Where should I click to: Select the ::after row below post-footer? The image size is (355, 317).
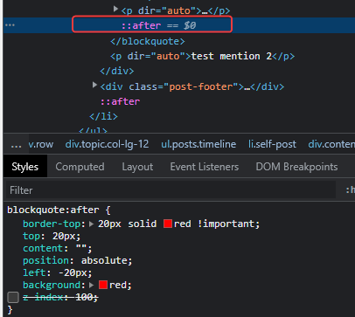pyautogui.click(x=120, y=101)
